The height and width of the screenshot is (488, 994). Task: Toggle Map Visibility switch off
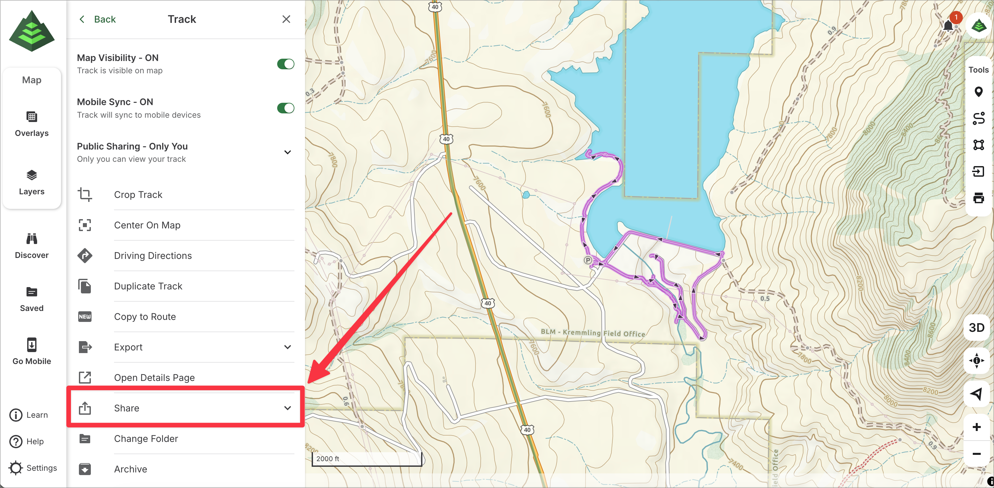tap(285, 64)
